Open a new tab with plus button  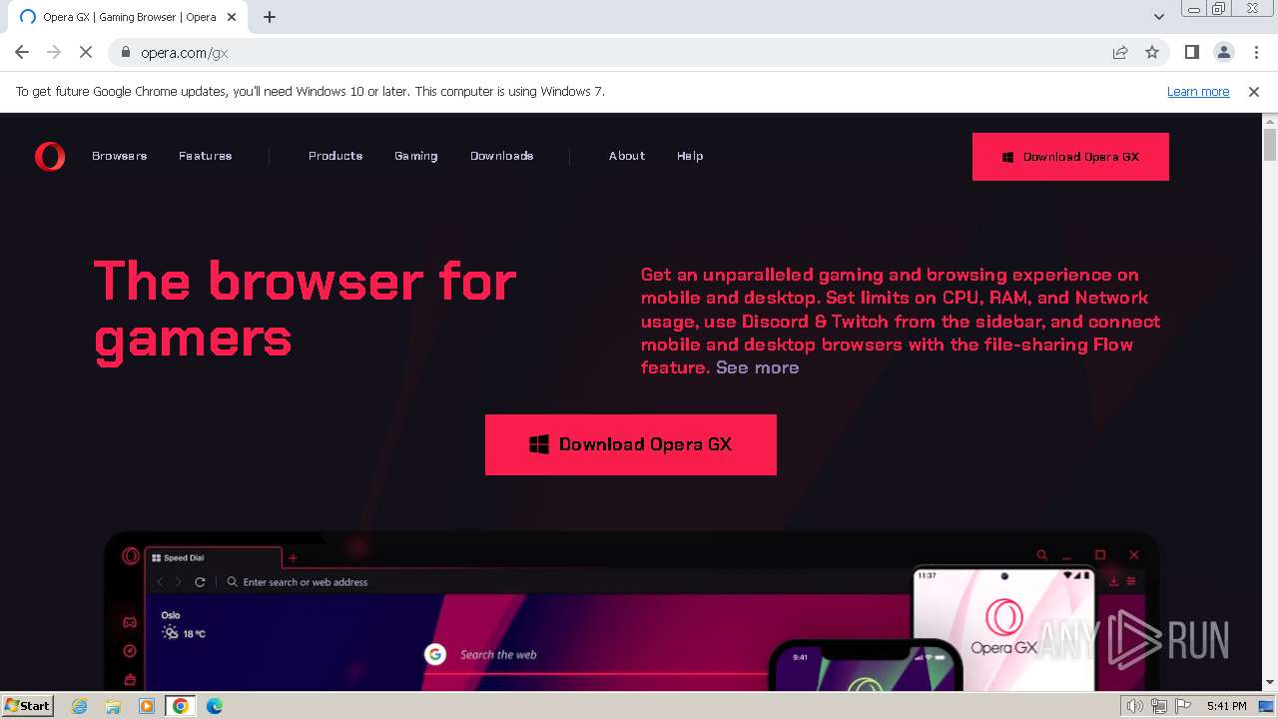point(270,17)
